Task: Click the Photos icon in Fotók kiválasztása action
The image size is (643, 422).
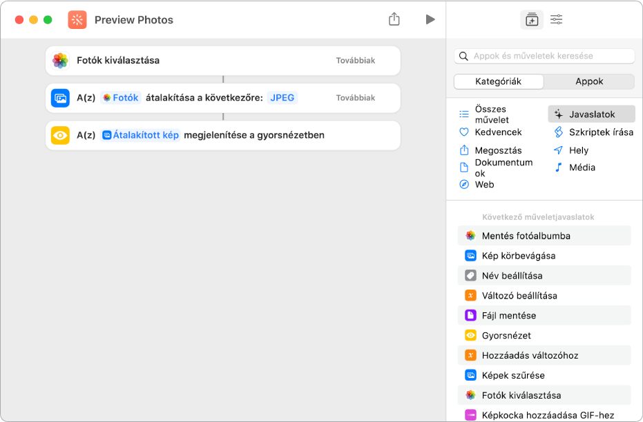Action: point(61,61)
